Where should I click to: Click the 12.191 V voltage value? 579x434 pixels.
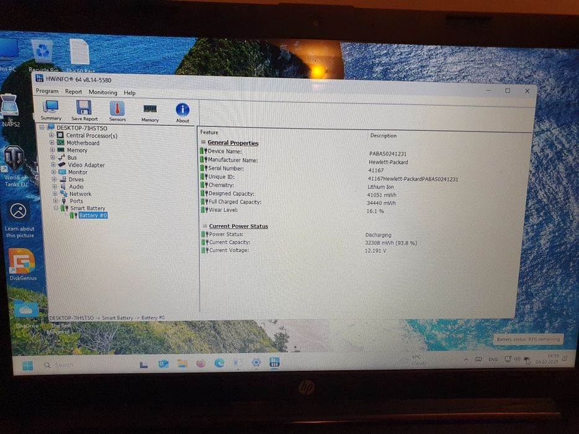pos(375,250)
